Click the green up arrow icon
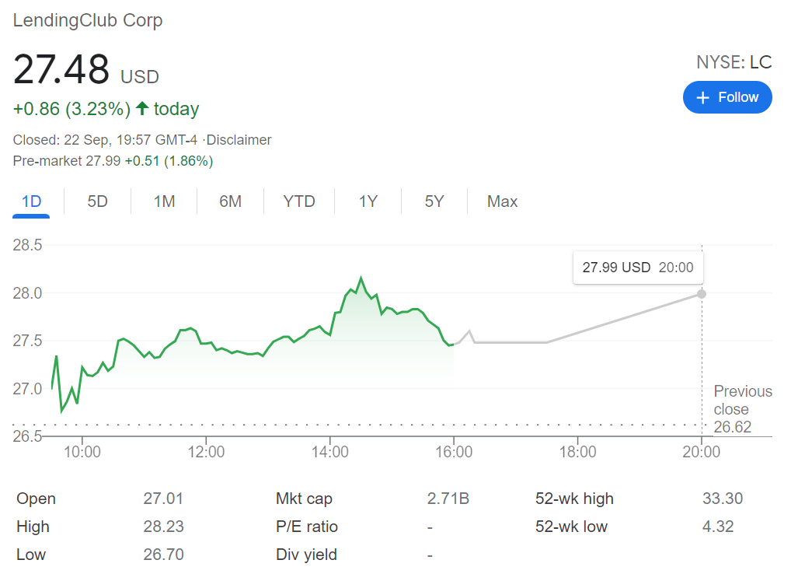 (142, 109)
